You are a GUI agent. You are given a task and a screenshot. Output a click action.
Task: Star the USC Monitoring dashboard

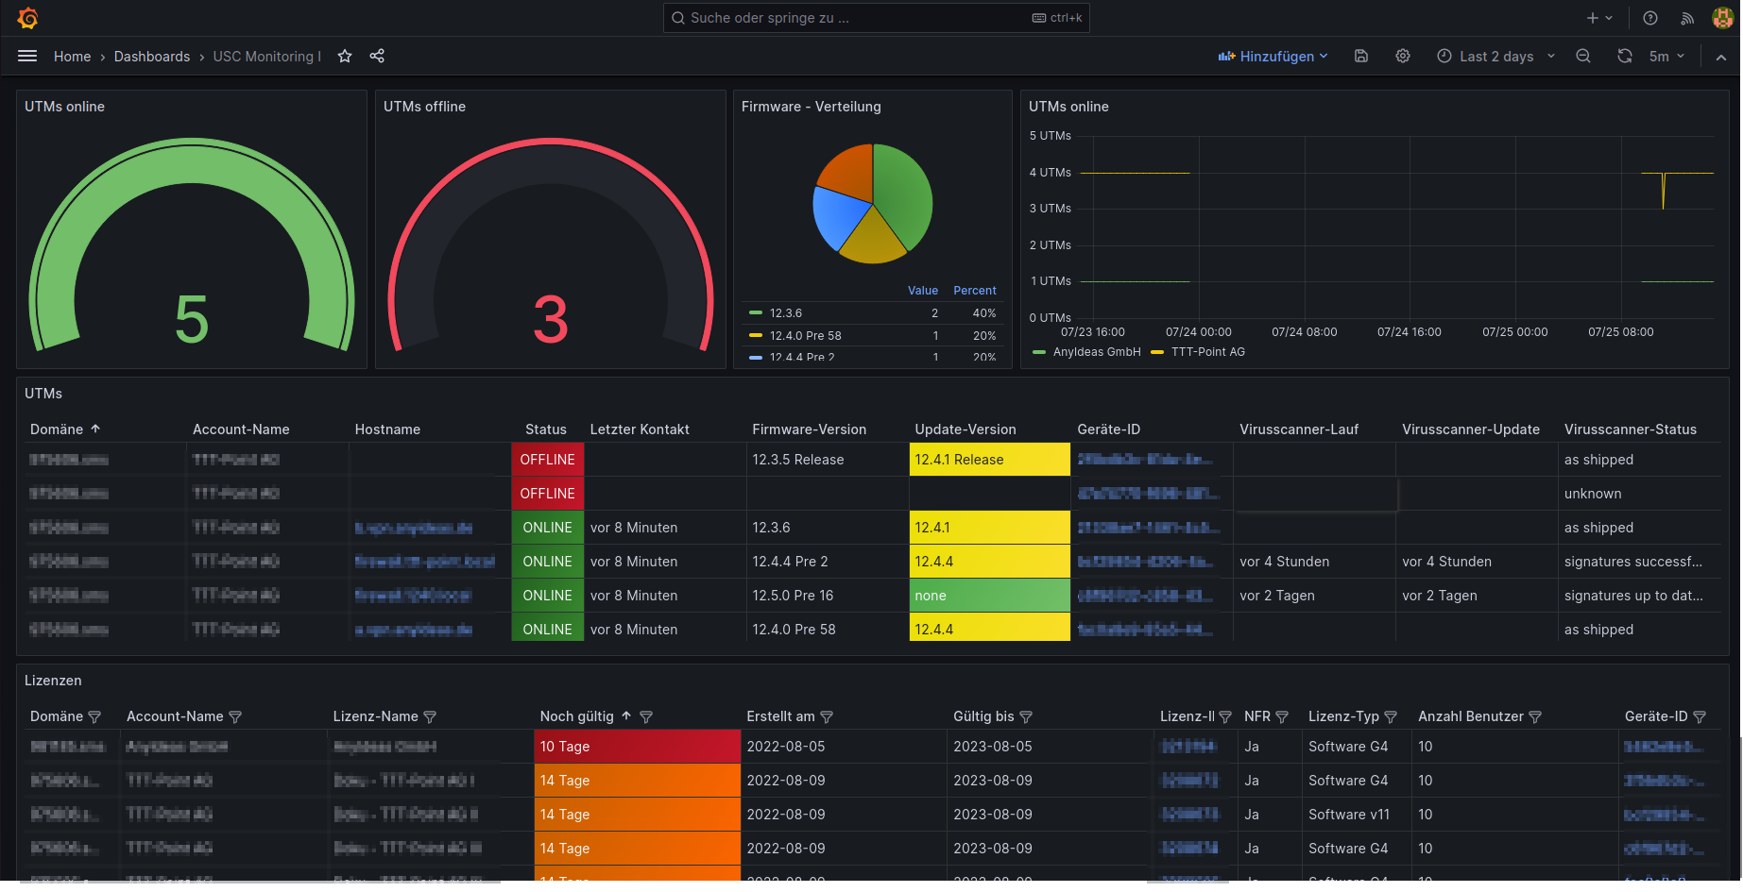point(345,56)
